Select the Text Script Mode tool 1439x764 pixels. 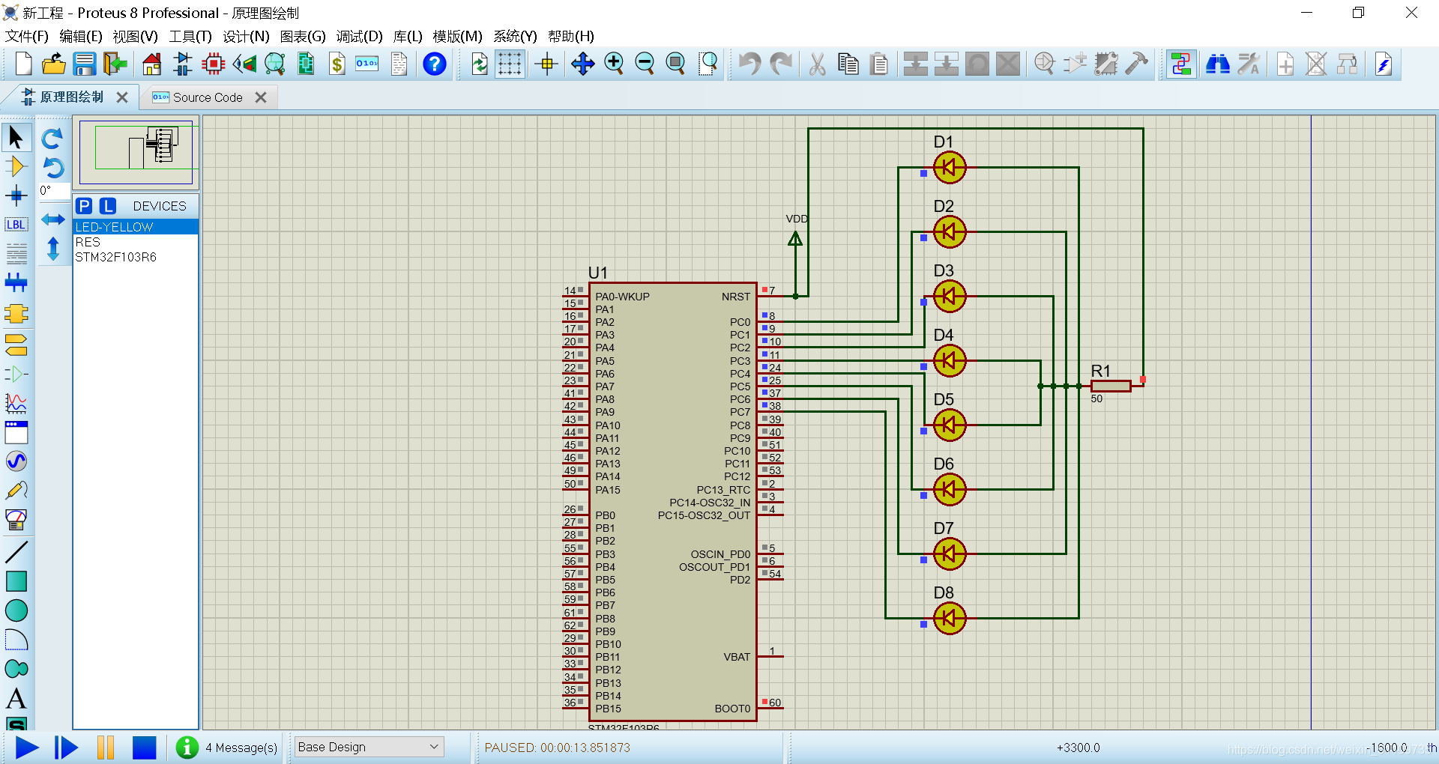[x=16, y=254]
